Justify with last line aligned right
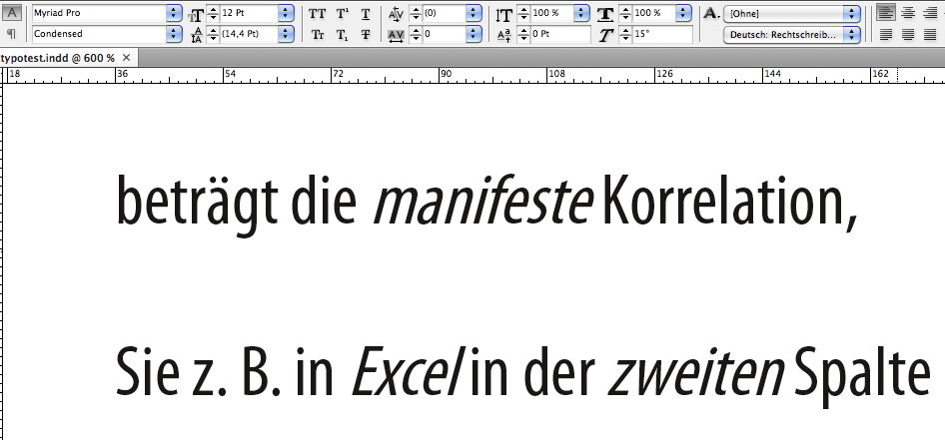This screenshot has width=945, height=440. point(930,34)
